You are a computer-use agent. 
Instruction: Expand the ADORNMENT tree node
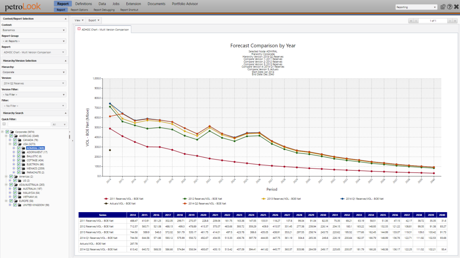point(14,152)
